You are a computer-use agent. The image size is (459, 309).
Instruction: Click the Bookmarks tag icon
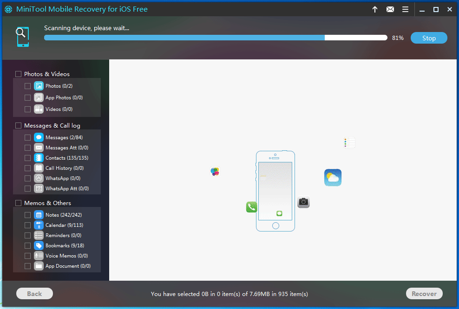39,245
